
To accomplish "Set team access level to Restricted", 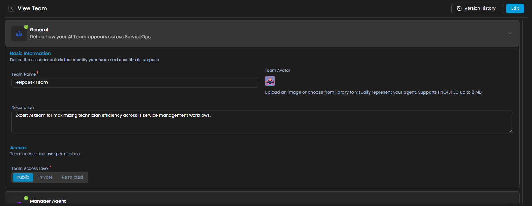I will coord(72,177).
